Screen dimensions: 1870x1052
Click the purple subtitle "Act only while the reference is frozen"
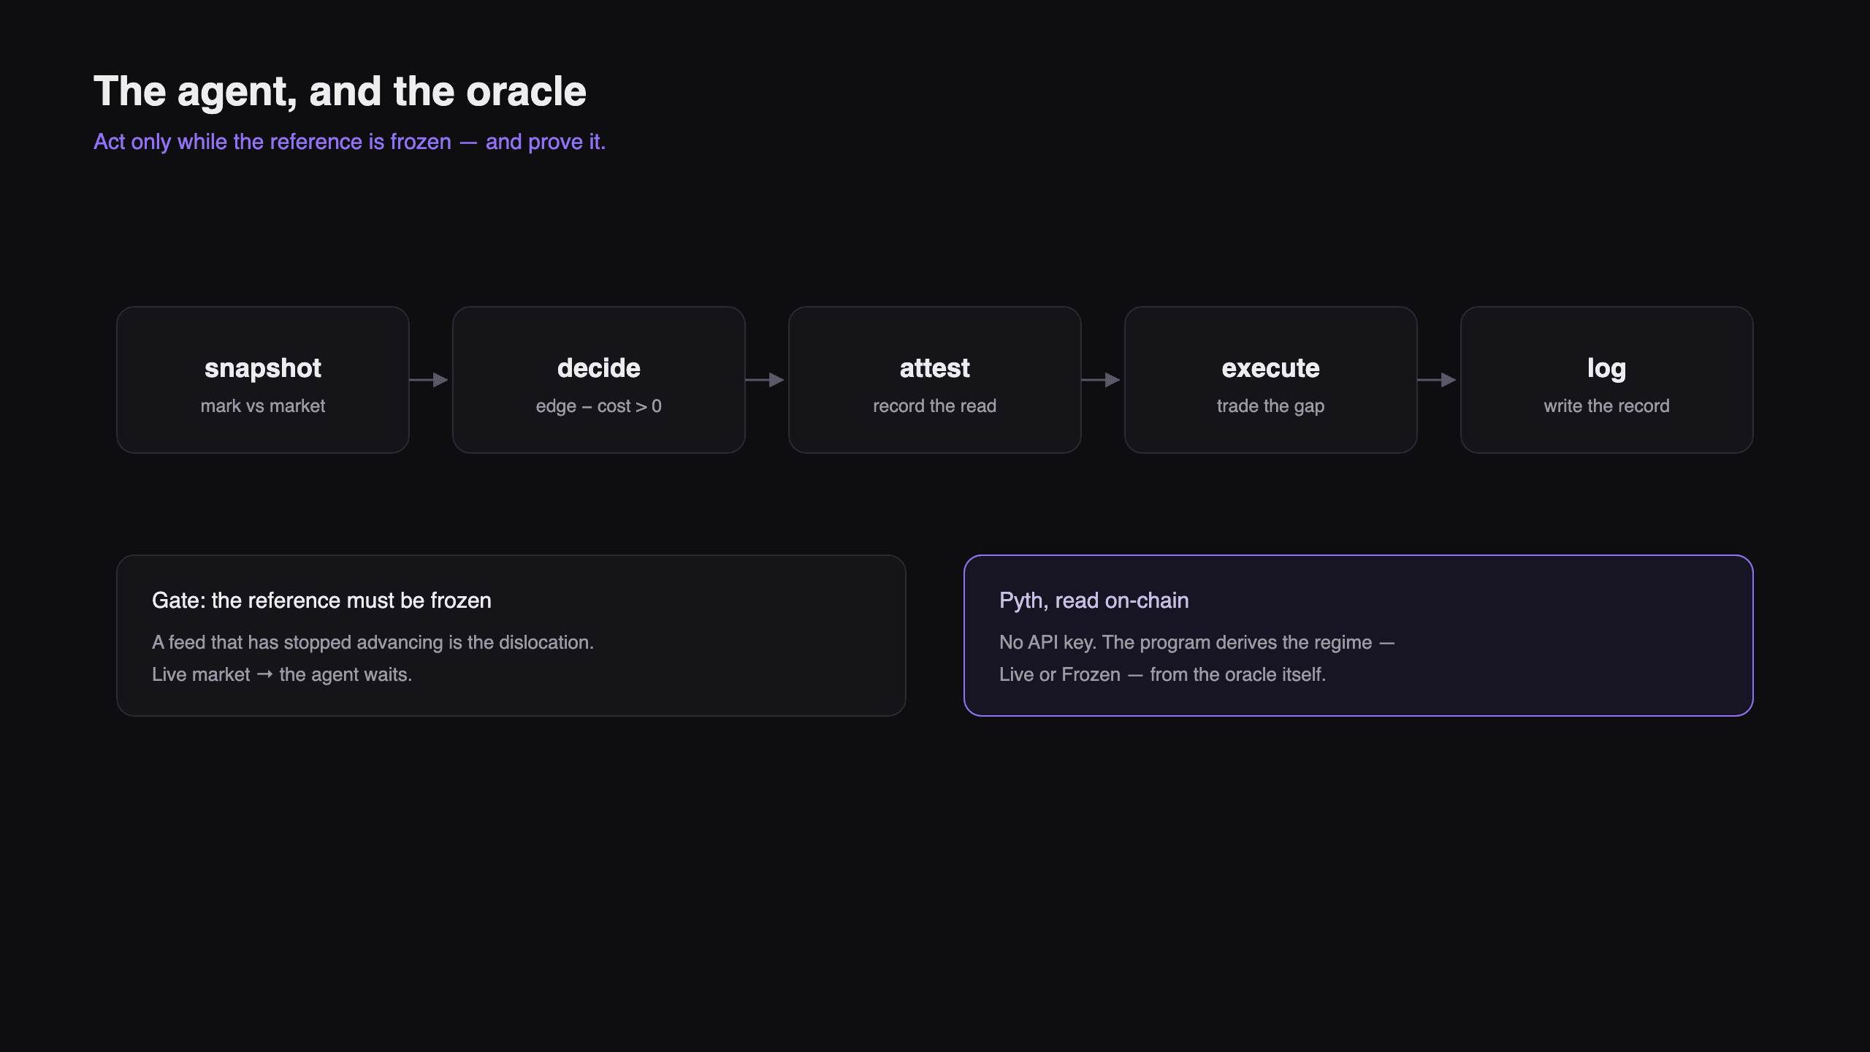(272, 142)
